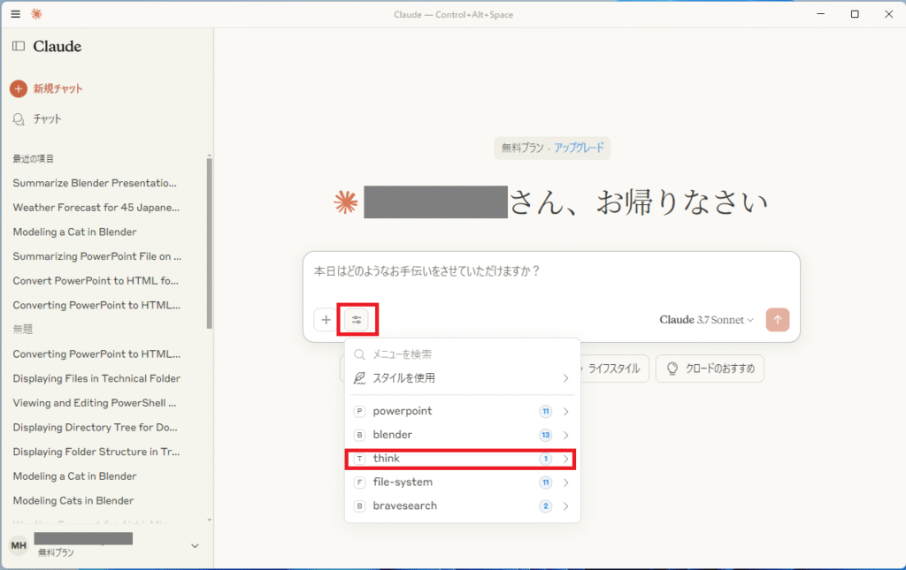This screenshot has height=570, width=906.
Task: Click the アップグレード upgrade link
Action: pyautogui.click(x=579, y=148)
